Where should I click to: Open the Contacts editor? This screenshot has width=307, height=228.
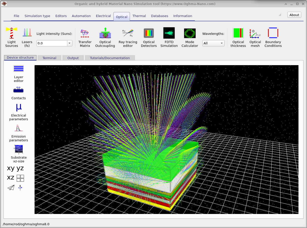coord(19,93)
